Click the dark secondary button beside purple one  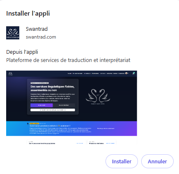[64, 105]
